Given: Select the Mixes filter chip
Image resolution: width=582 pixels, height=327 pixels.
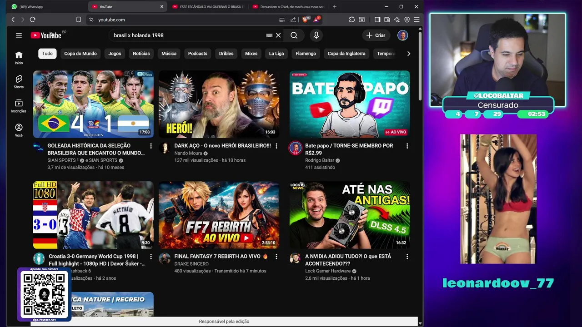Looking at the screenshot, I should [x=251, y=54].
